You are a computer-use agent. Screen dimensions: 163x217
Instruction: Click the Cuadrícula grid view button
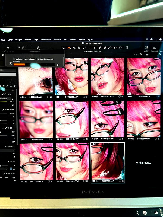point(154,49)
